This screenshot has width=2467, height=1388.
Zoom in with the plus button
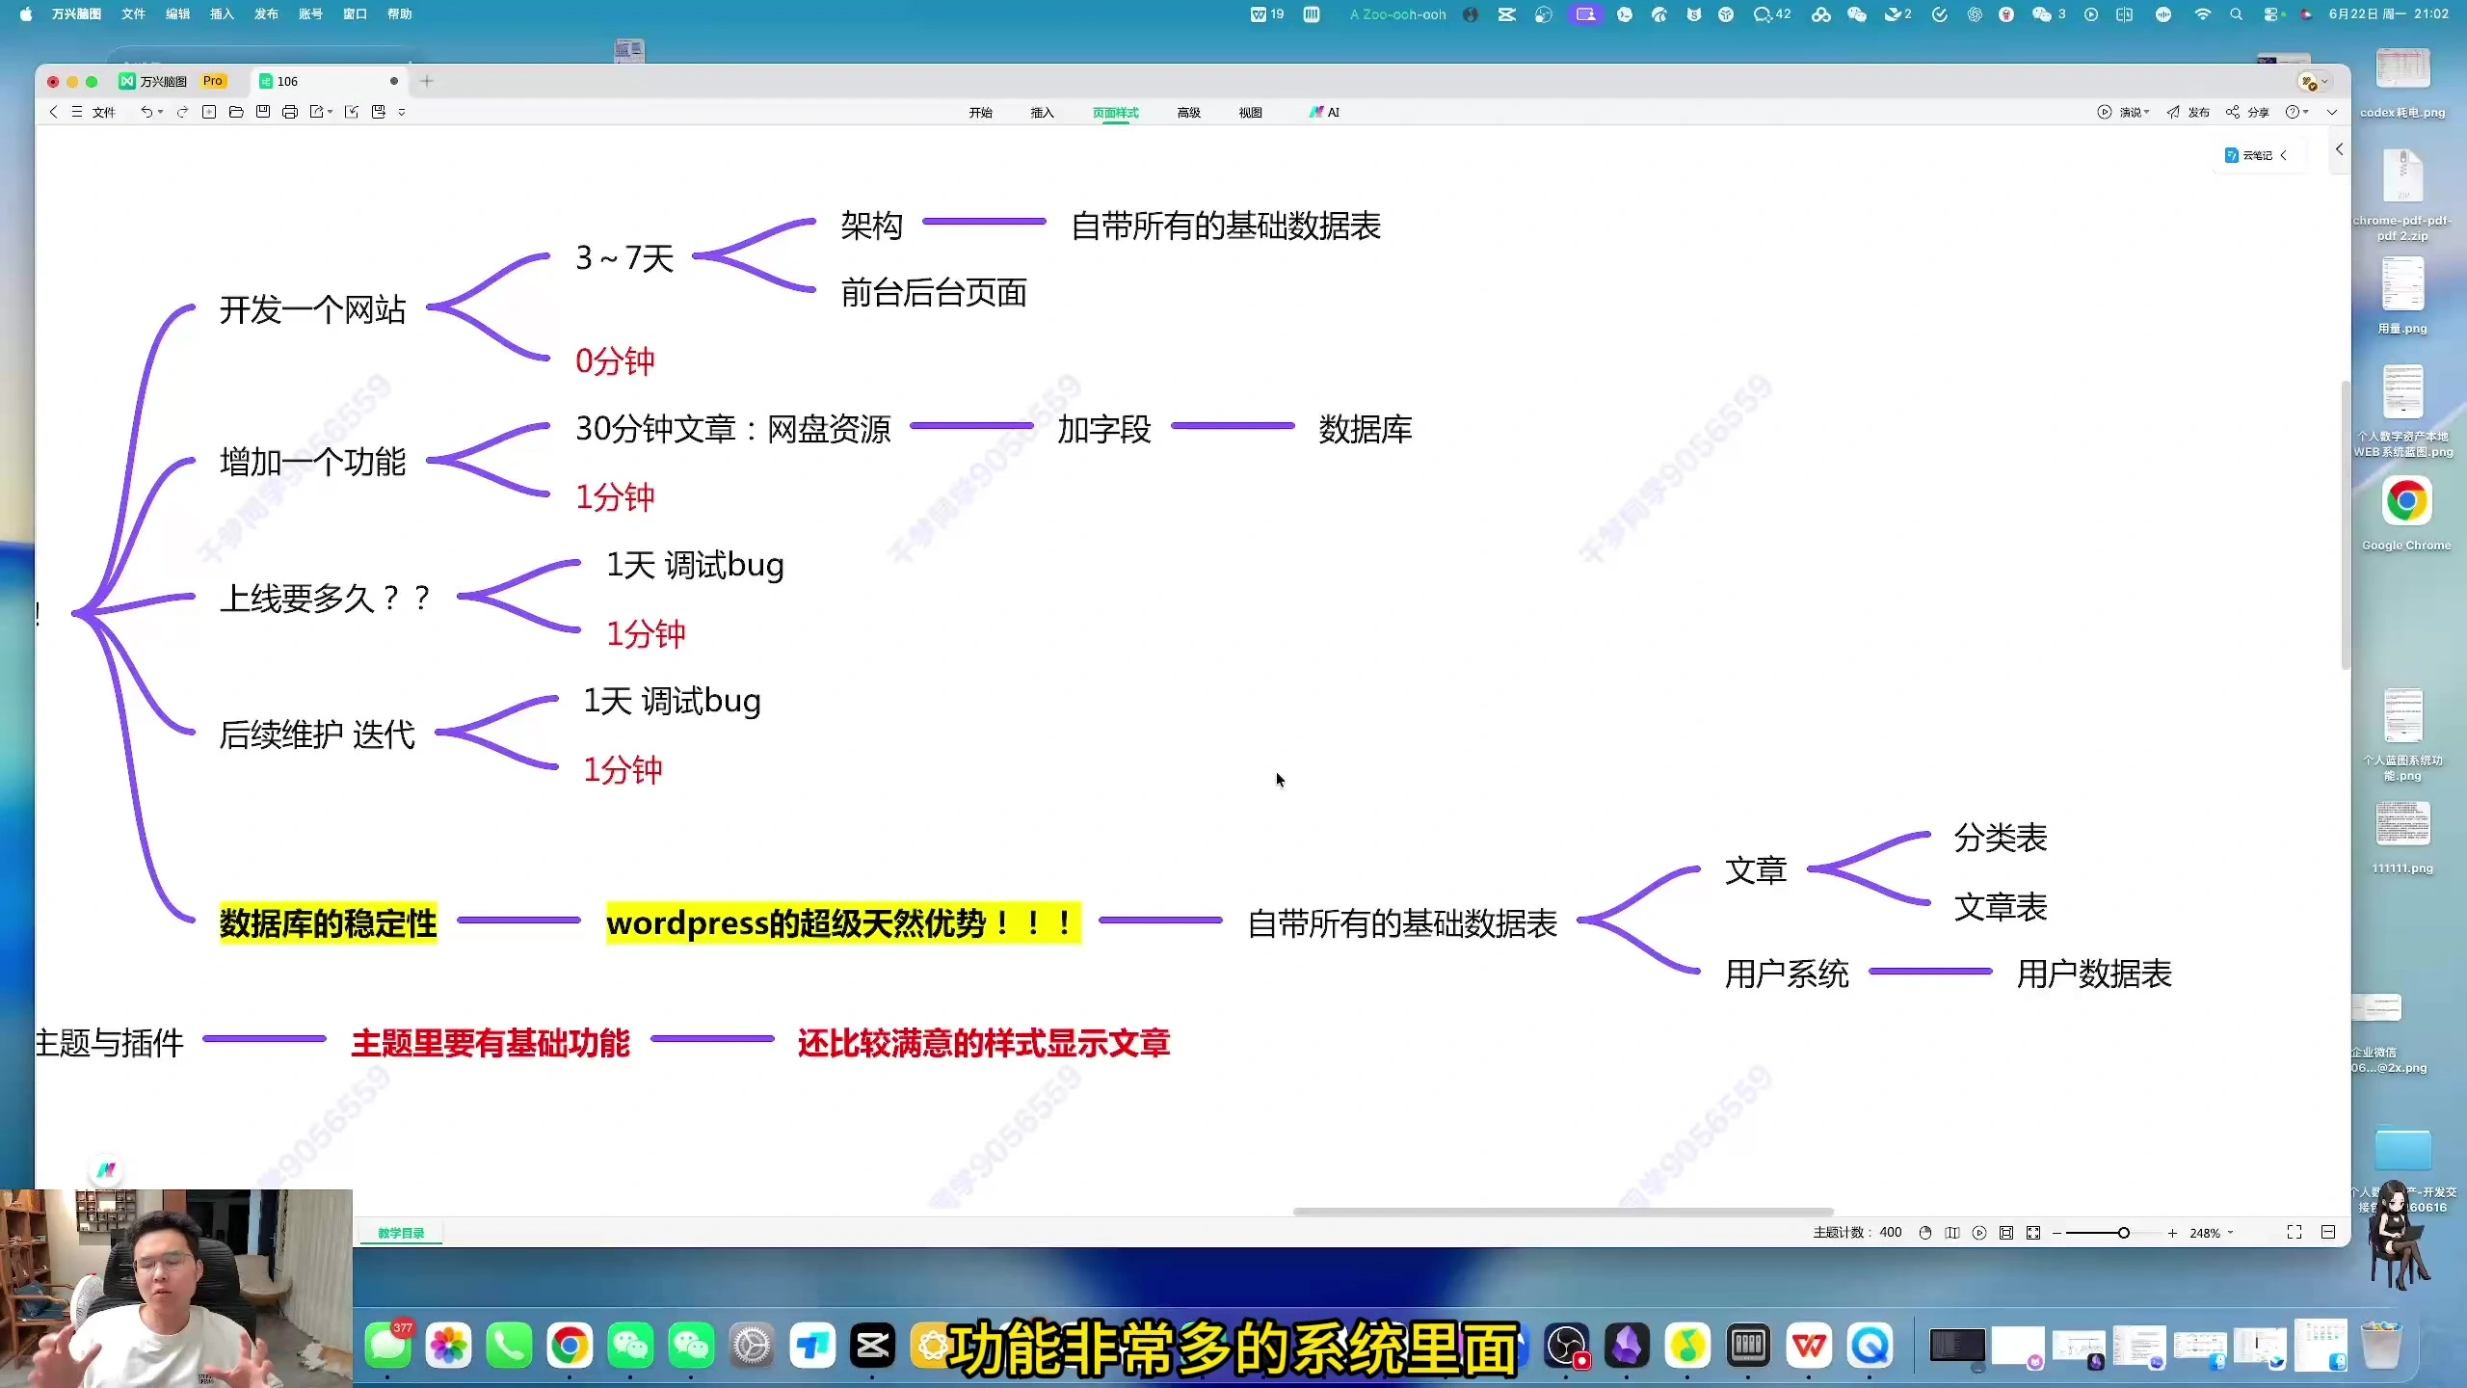click(2172, 1233)
